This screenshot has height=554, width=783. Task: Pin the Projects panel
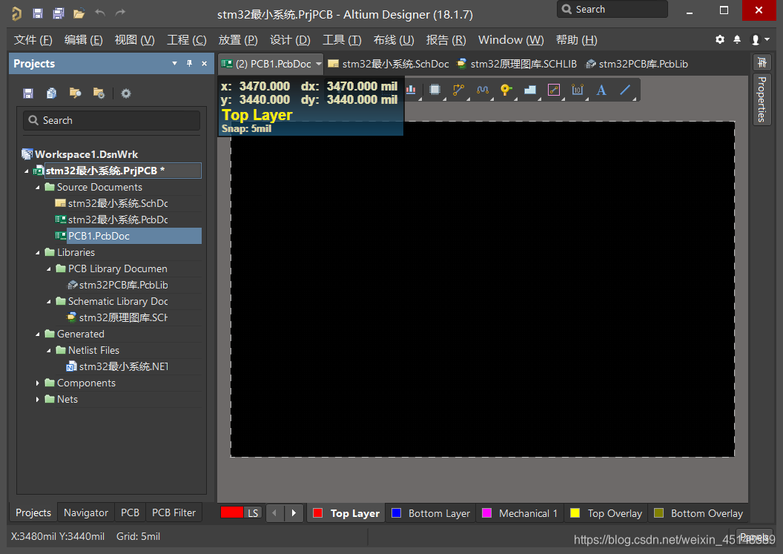click(x=189, y=64)
